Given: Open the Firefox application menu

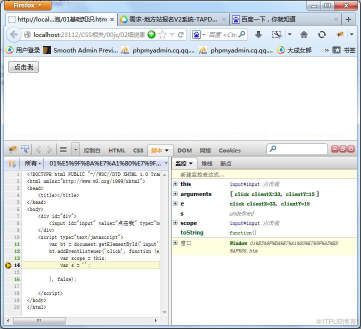Looking at the screenshot, I should 27,5.
